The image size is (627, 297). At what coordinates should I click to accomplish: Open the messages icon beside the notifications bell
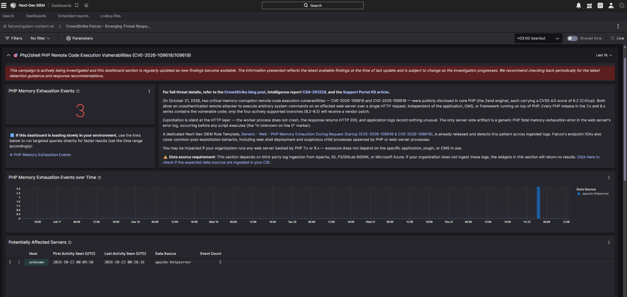[589, 6]
